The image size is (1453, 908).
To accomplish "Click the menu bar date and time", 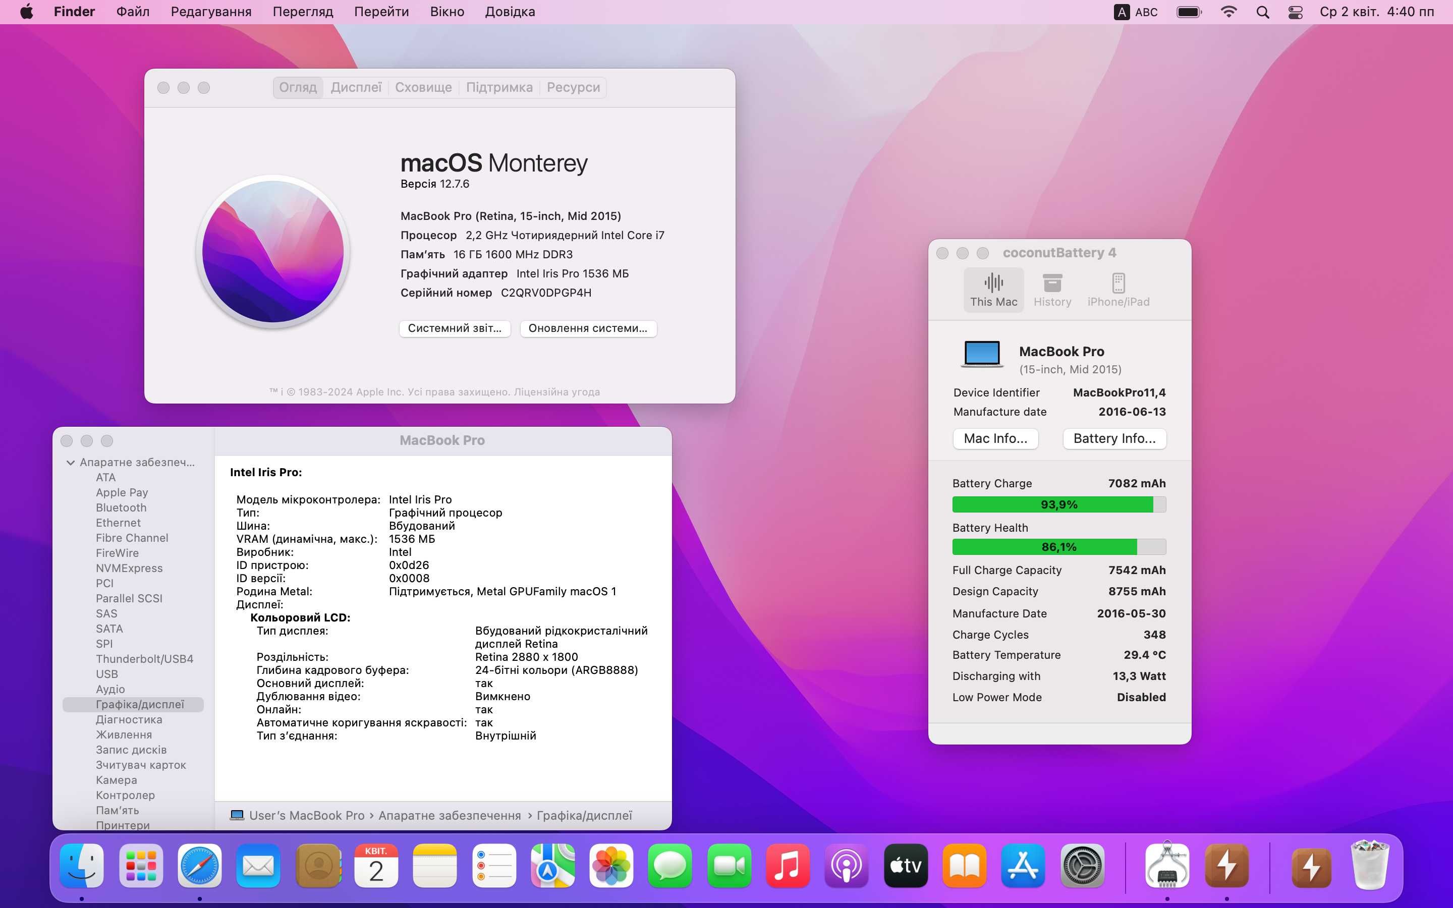I will (1376, 12).
